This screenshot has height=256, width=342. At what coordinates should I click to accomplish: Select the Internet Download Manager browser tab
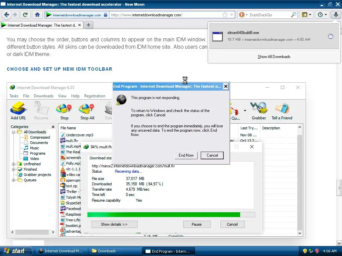[x=41, y=25]
